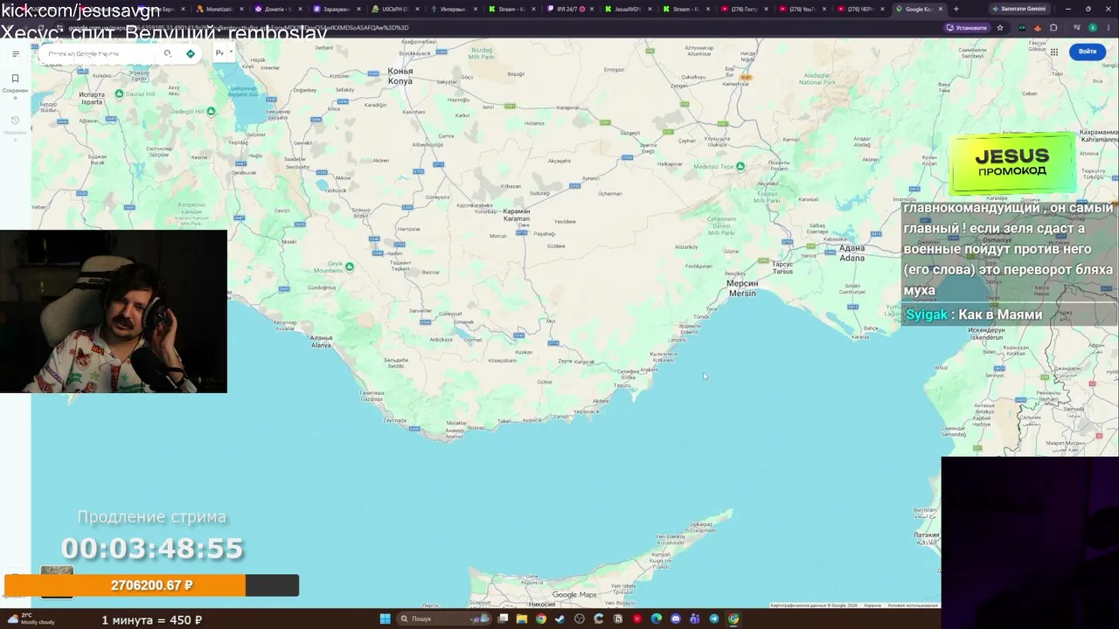Click the Запитати Gemini button
Screen dimensions: 1119x629
1019,9
